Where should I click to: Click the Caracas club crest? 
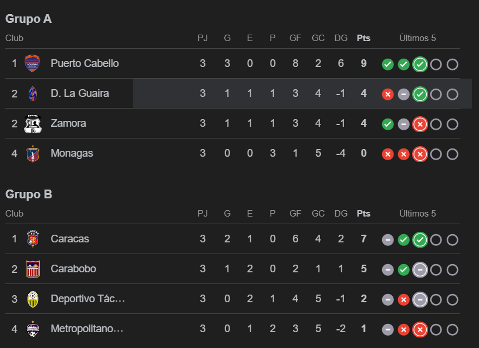pos(32,239)
